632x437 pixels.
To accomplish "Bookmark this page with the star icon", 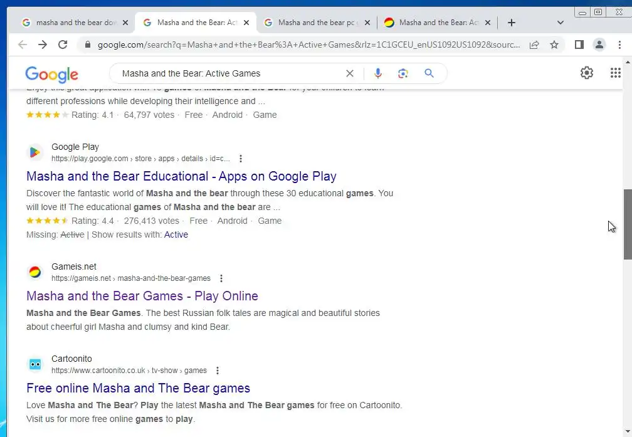I will [554, 45].
